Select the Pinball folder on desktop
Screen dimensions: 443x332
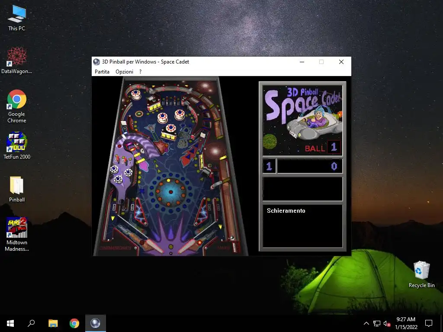[x=17, y=189]
